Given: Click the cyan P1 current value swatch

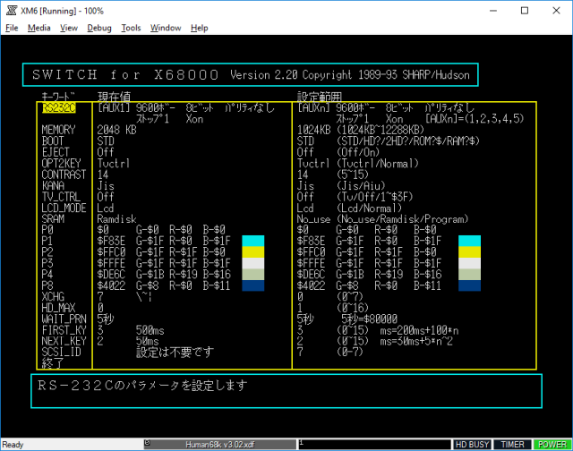Looking at the screenshot, I should click(253, 241).
